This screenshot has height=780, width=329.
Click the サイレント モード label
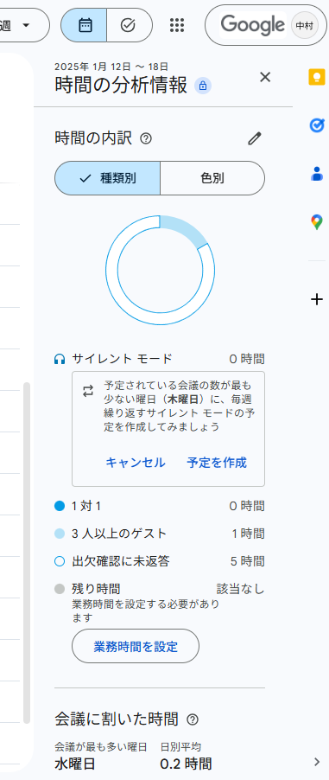pos(123,359)
